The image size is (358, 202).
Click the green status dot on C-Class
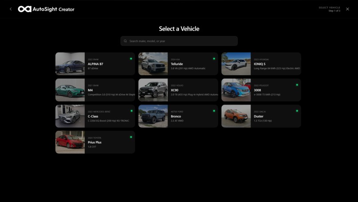tap(131, 111)
